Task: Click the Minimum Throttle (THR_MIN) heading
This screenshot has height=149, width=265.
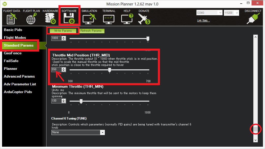Action: [78, 86]
